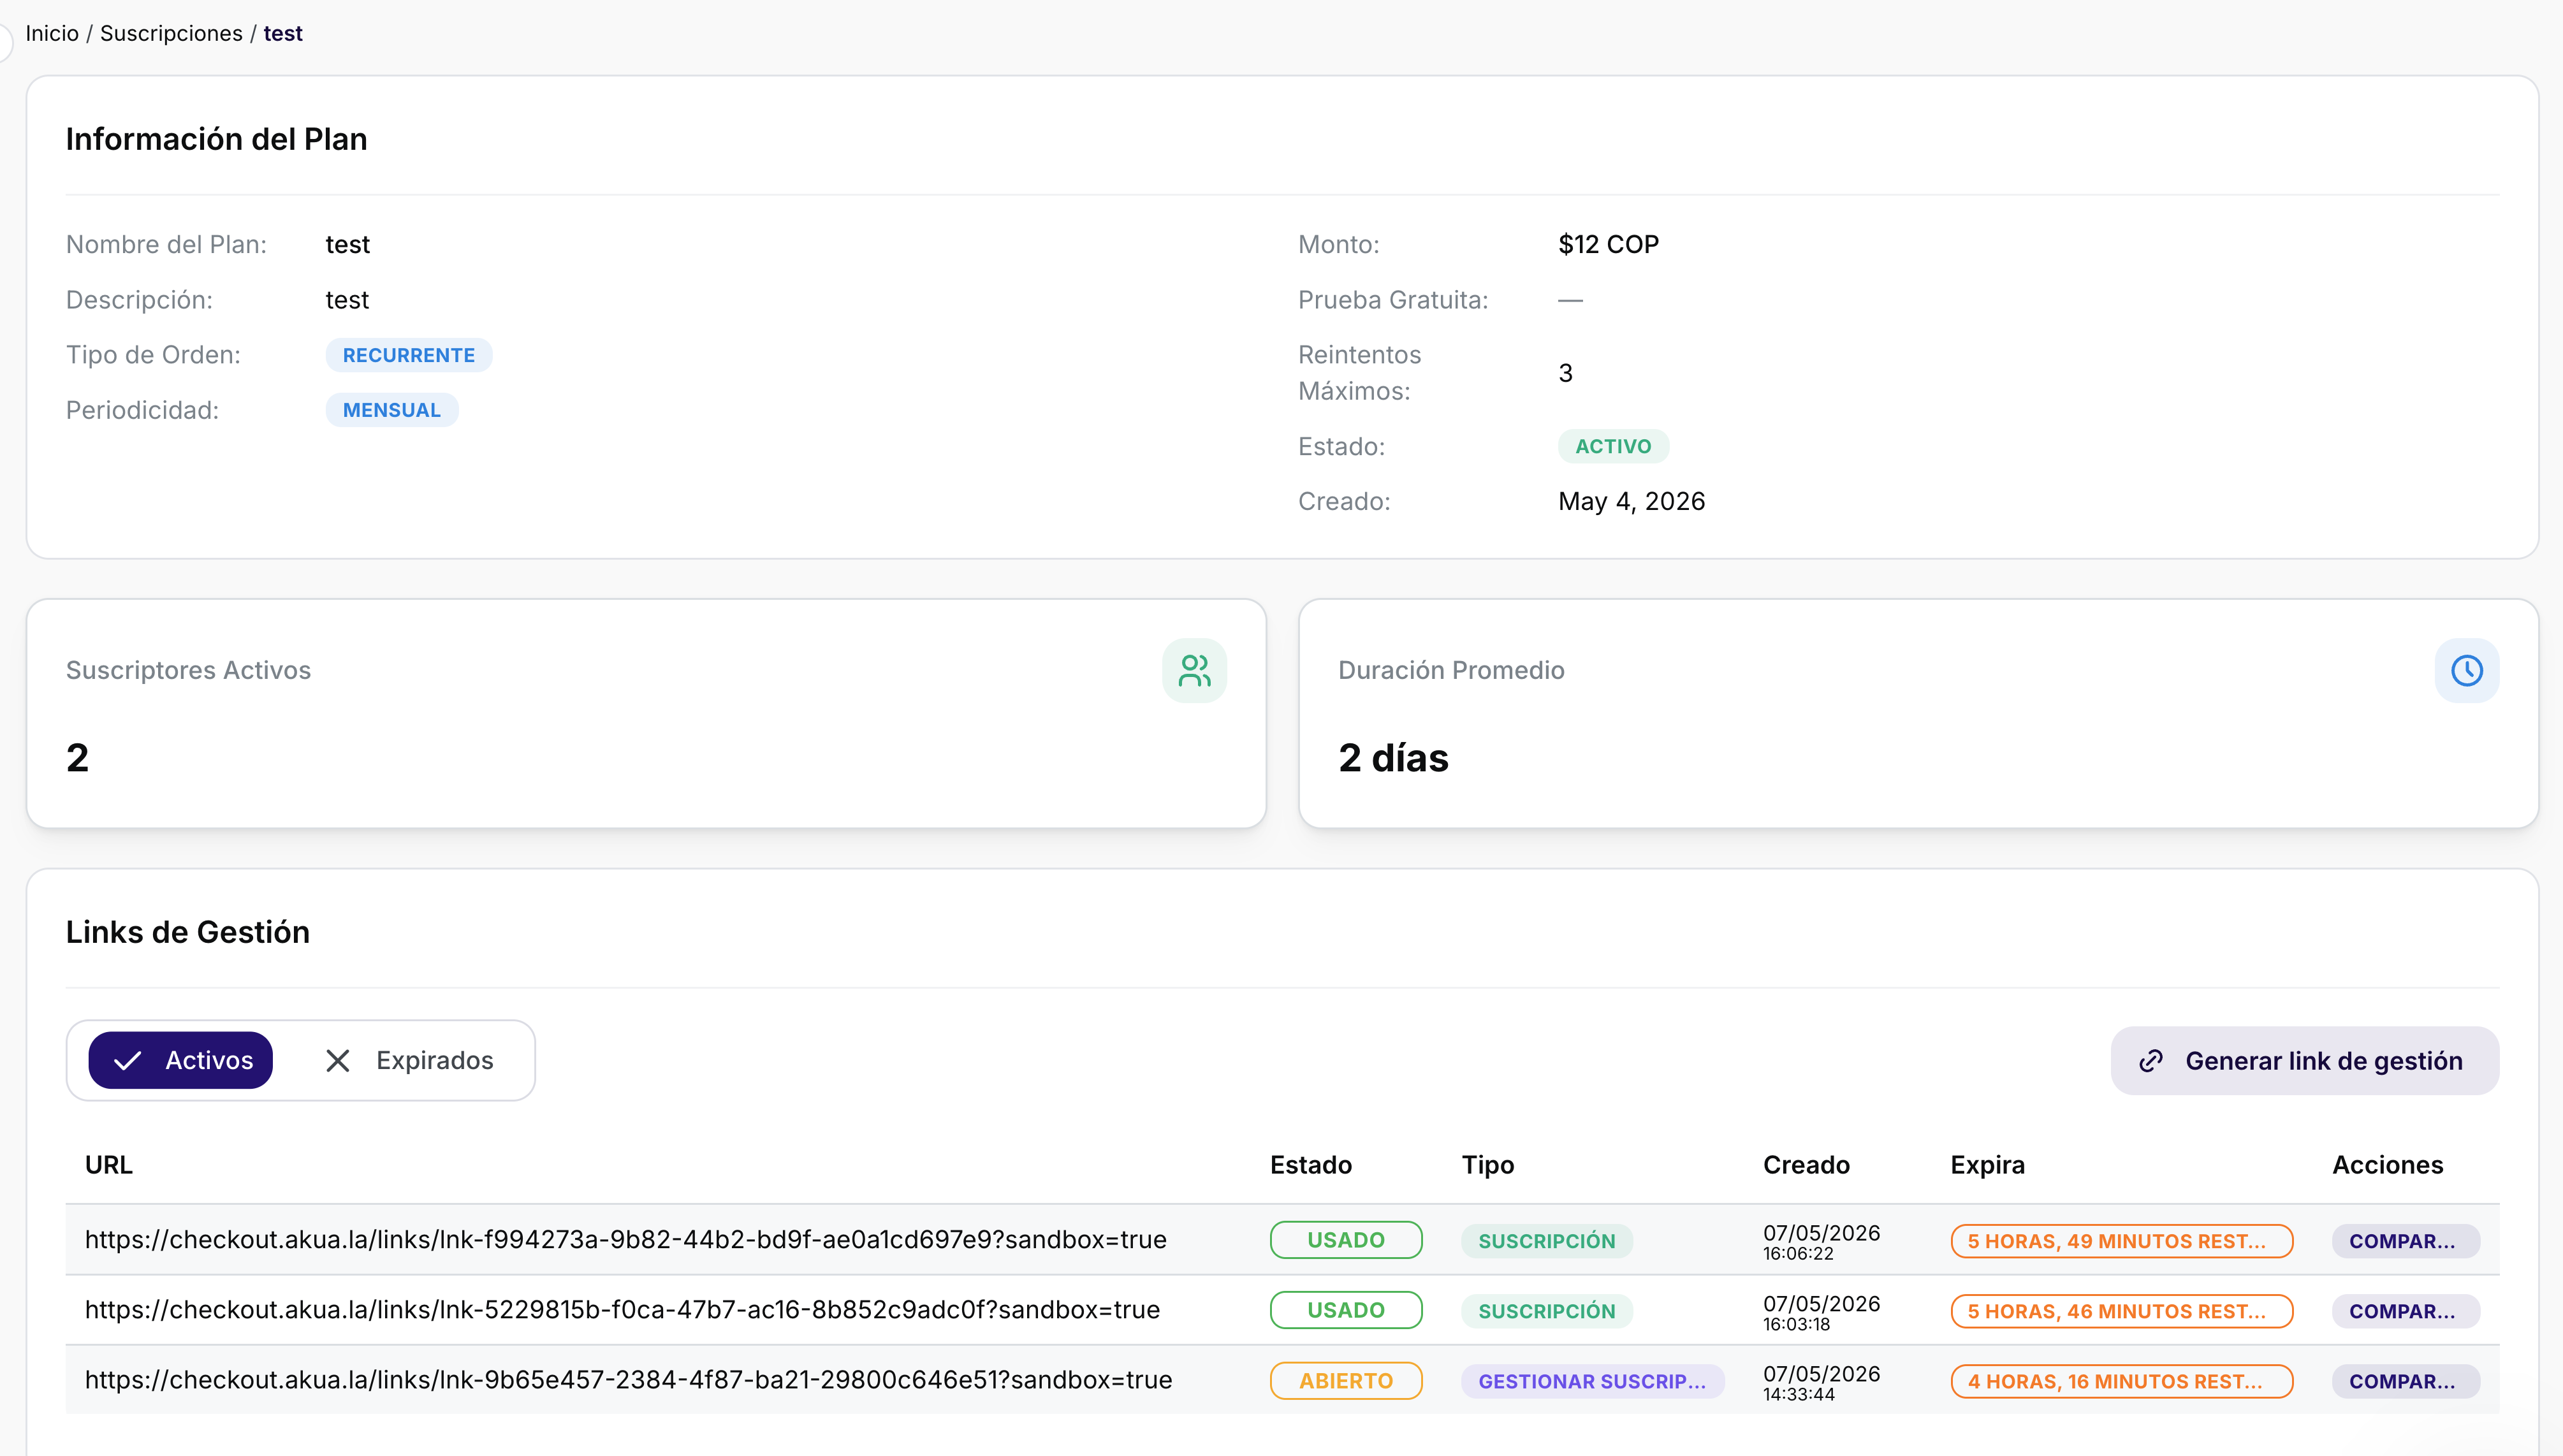Click created date 07/05/2026 16:06:22
2563x1456 pixels.
click(x=1821, y=1242)
